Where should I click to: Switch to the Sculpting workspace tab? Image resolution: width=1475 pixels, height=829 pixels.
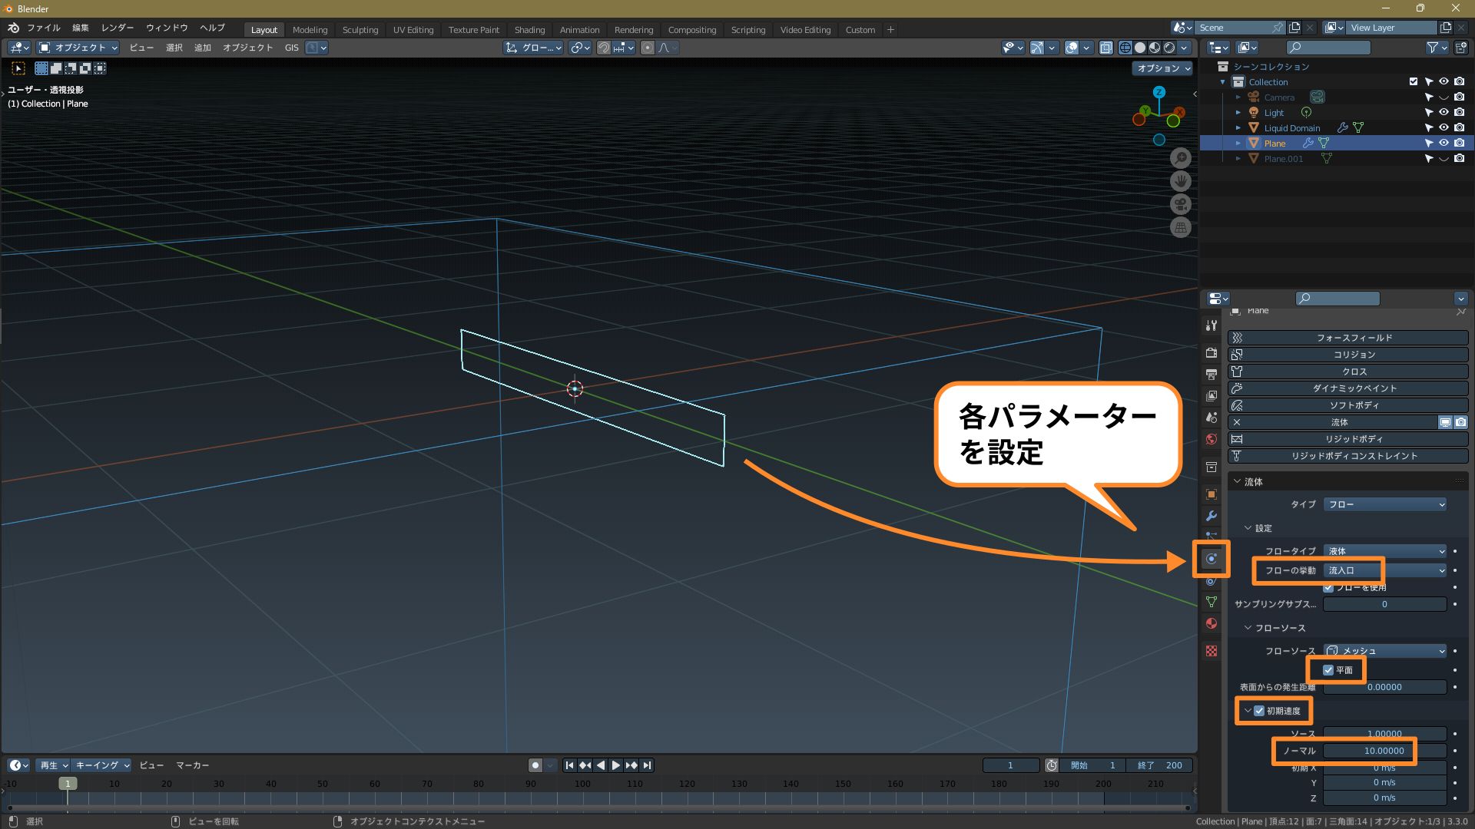pos(360,30)
